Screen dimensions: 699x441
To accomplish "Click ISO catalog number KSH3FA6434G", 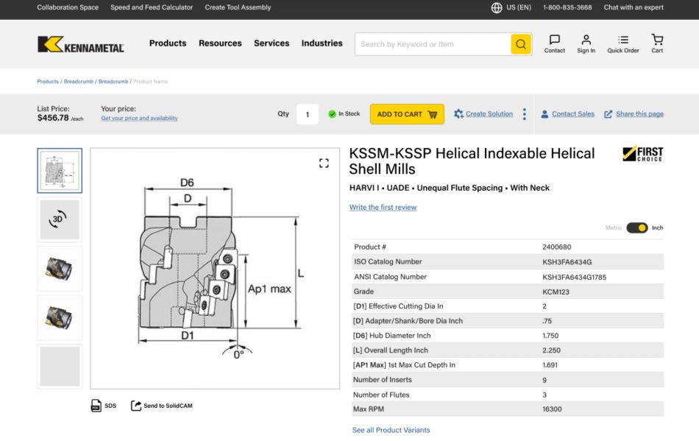I will point(567,262).
